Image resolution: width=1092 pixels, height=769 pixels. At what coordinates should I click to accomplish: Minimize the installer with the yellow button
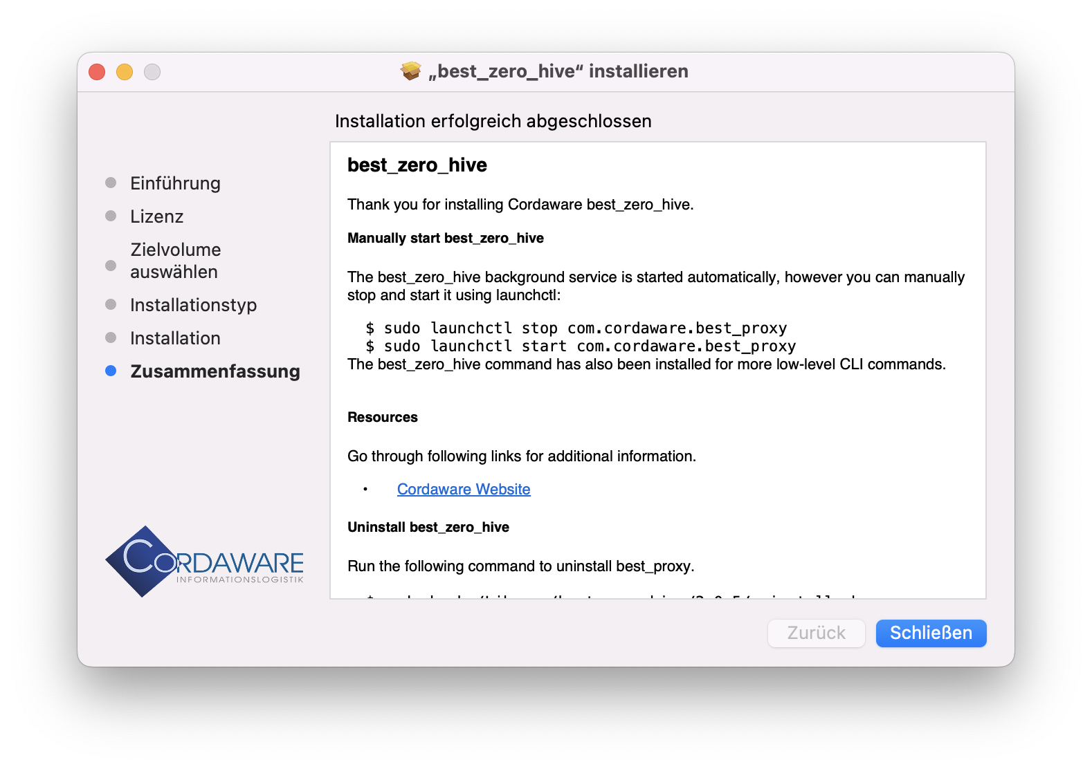click(x=125, y=72)
